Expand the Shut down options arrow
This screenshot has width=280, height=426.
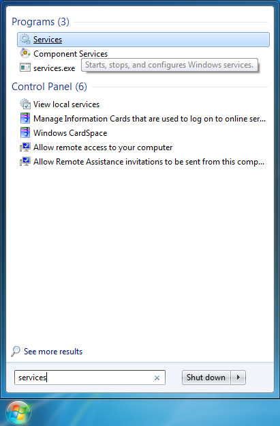238,378
